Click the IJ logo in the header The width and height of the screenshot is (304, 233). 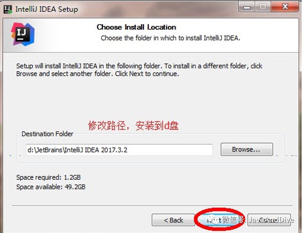[x=23, y=34]
